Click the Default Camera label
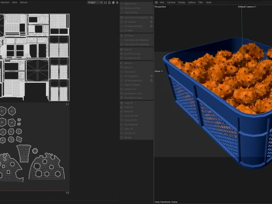This screenshot has height=204, width=272. coord(247,7)
